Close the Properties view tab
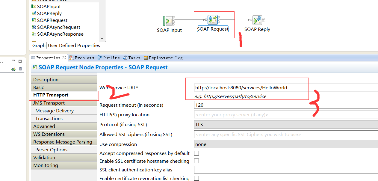378x181 pixels. pos(64,58)
